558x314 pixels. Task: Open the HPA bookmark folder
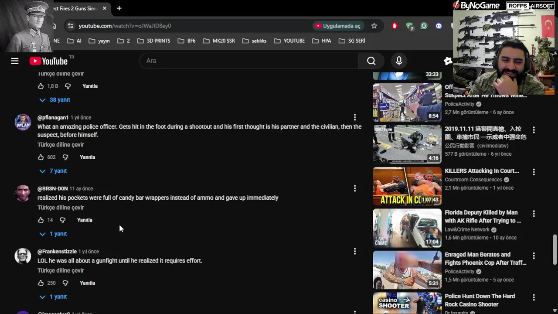coord(322,41)
